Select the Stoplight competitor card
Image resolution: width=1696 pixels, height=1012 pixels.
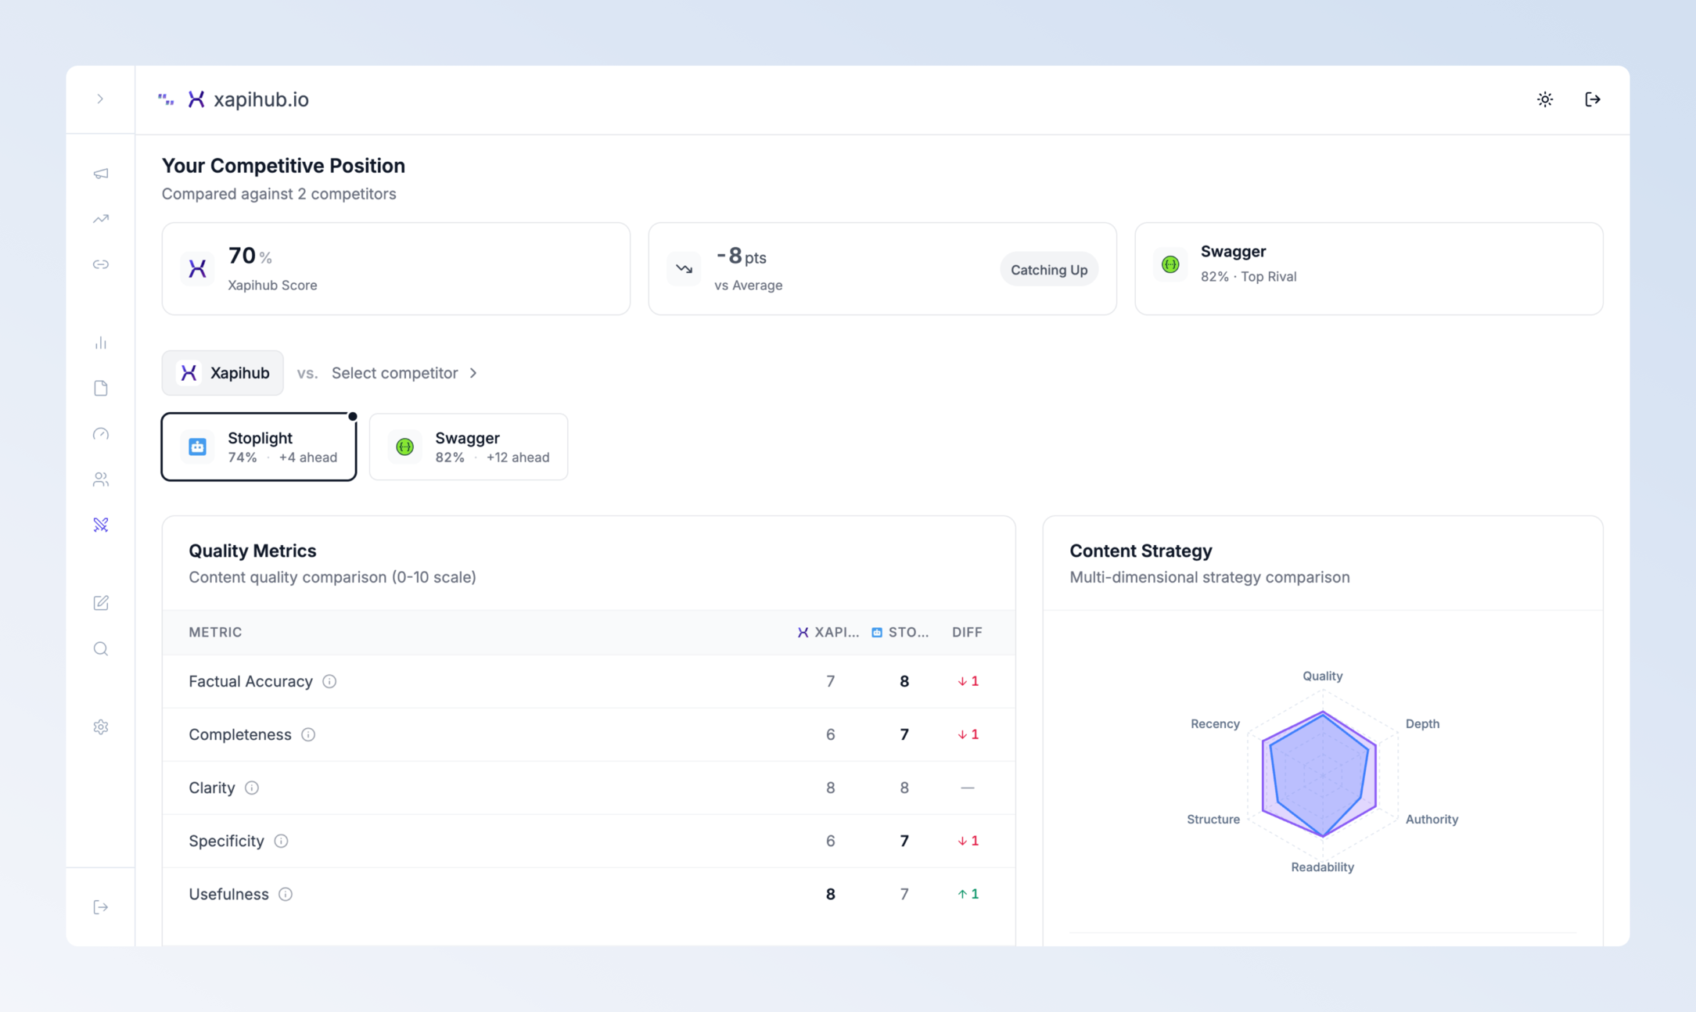259,447
